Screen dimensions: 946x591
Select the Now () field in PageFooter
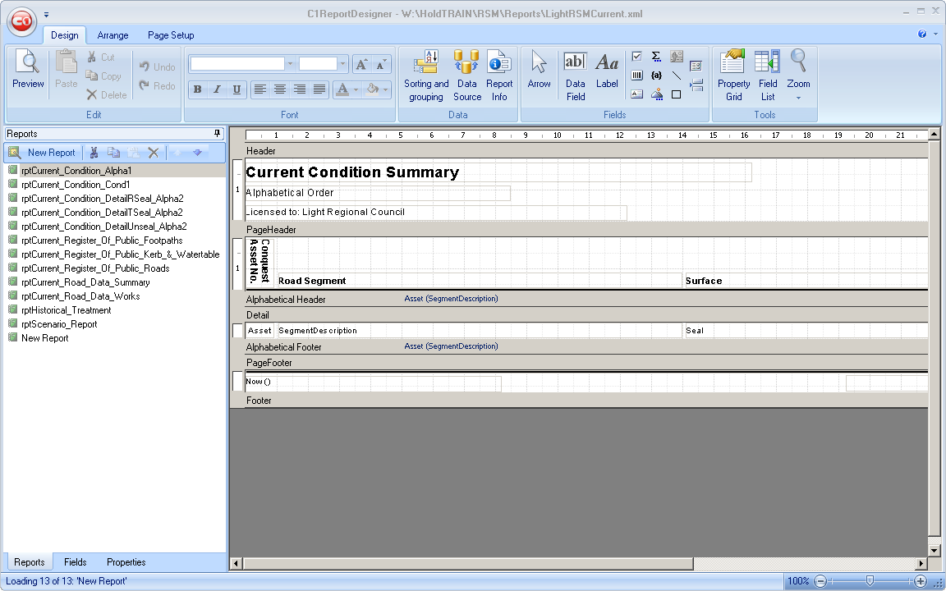tap(373, 383)
